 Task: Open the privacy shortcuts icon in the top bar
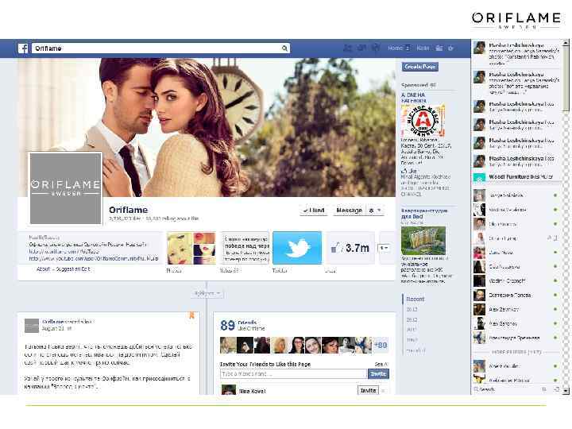coord(439,48)
